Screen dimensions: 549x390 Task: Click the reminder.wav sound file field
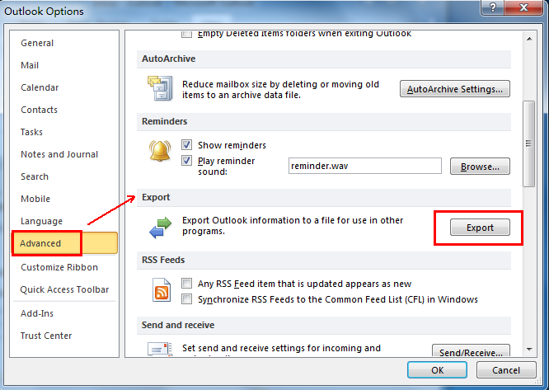(x=365, y=167)
